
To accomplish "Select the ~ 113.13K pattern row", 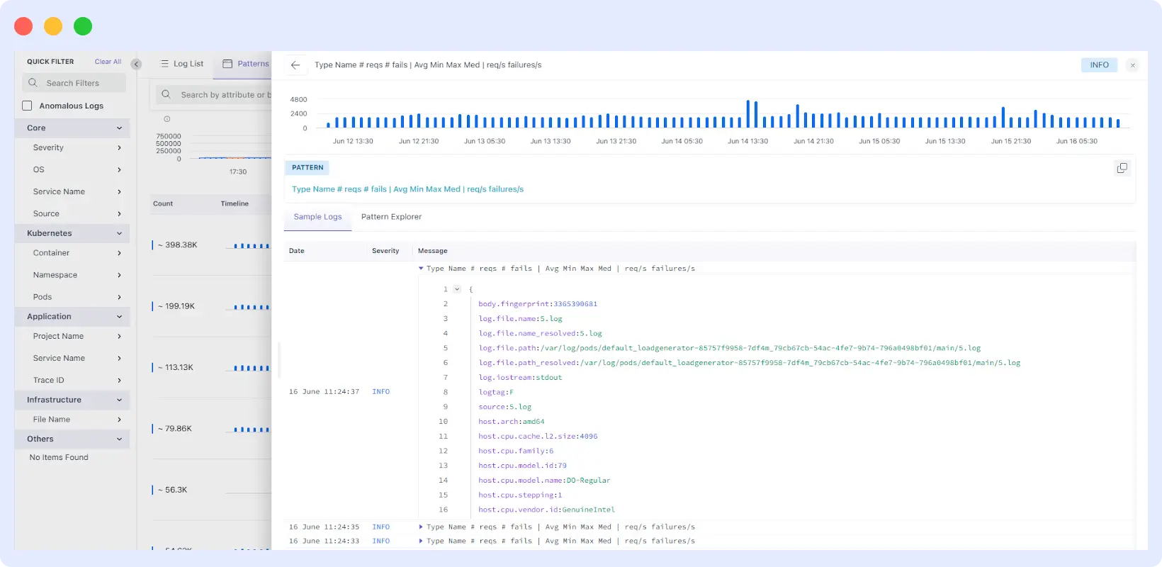I will 211,367.
